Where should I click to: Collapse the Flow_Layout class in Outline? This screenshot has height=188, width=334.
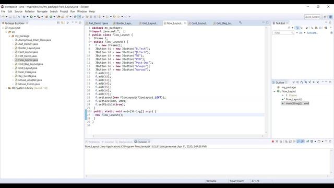275,91
